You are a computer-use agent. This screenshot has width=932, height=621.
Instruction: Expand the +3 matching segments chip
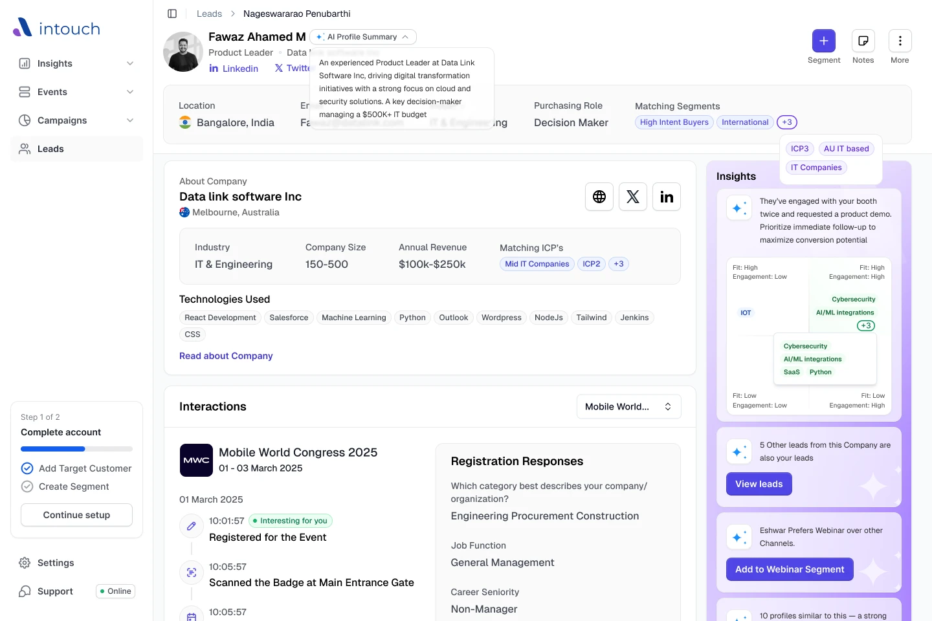[x=787, y=122]
